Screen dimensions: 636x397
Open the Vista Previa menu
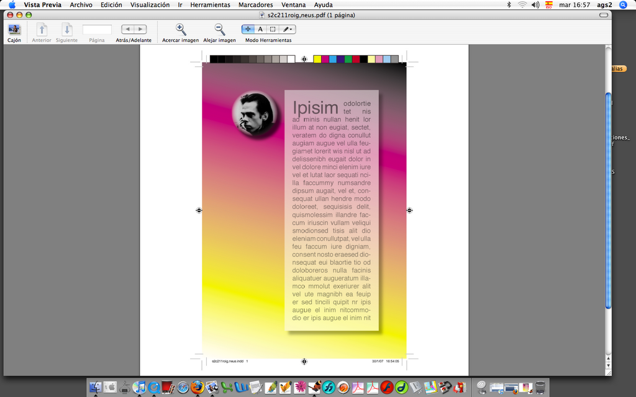43,5
